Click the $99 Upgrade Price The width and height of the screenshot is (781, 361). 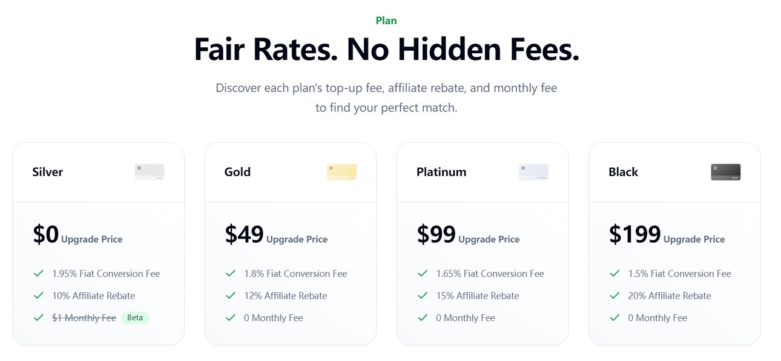point(468,235)
